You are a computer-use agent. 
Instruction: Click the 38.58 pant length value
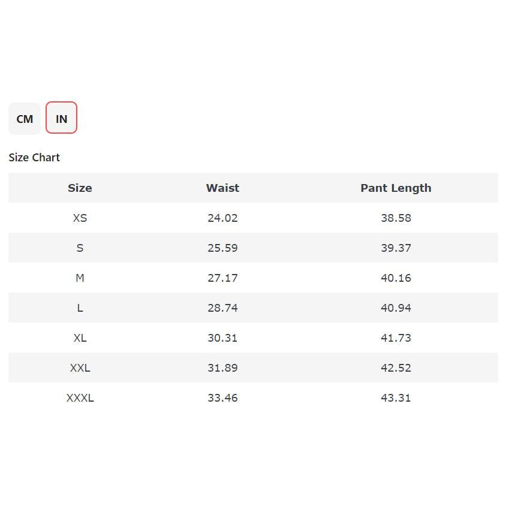[396, 218]
